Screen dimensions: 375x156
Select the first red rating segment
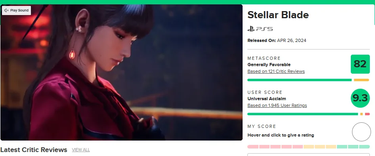tap(253, 146)
